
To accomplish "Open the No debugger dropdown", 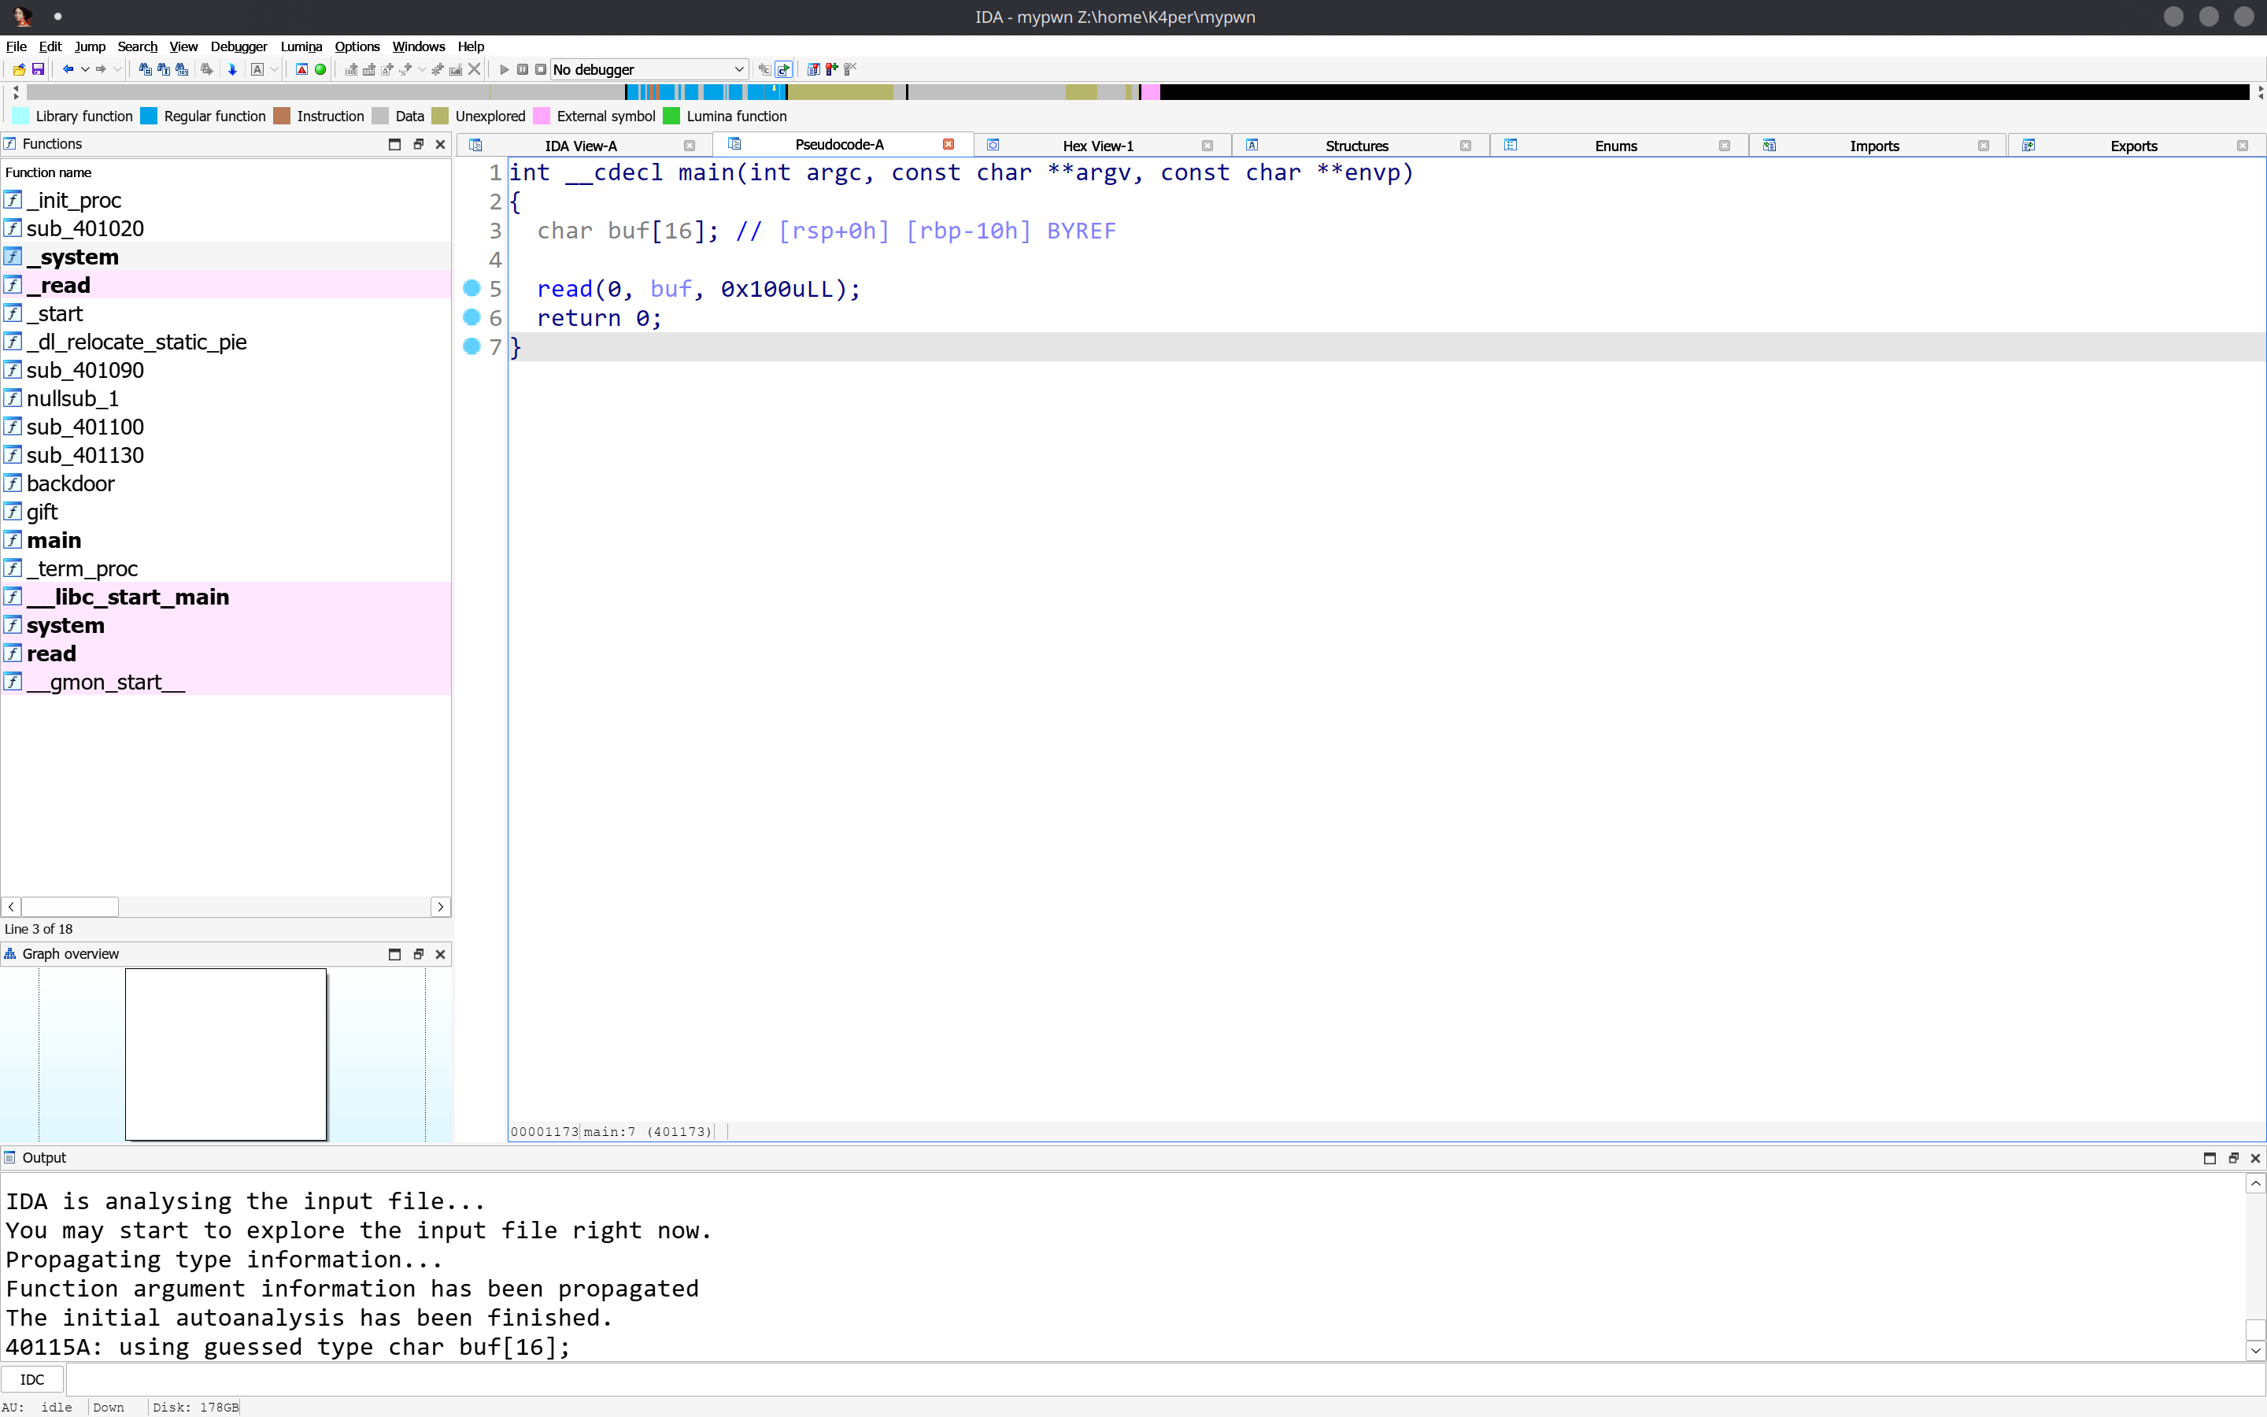I will coord(649,69).
